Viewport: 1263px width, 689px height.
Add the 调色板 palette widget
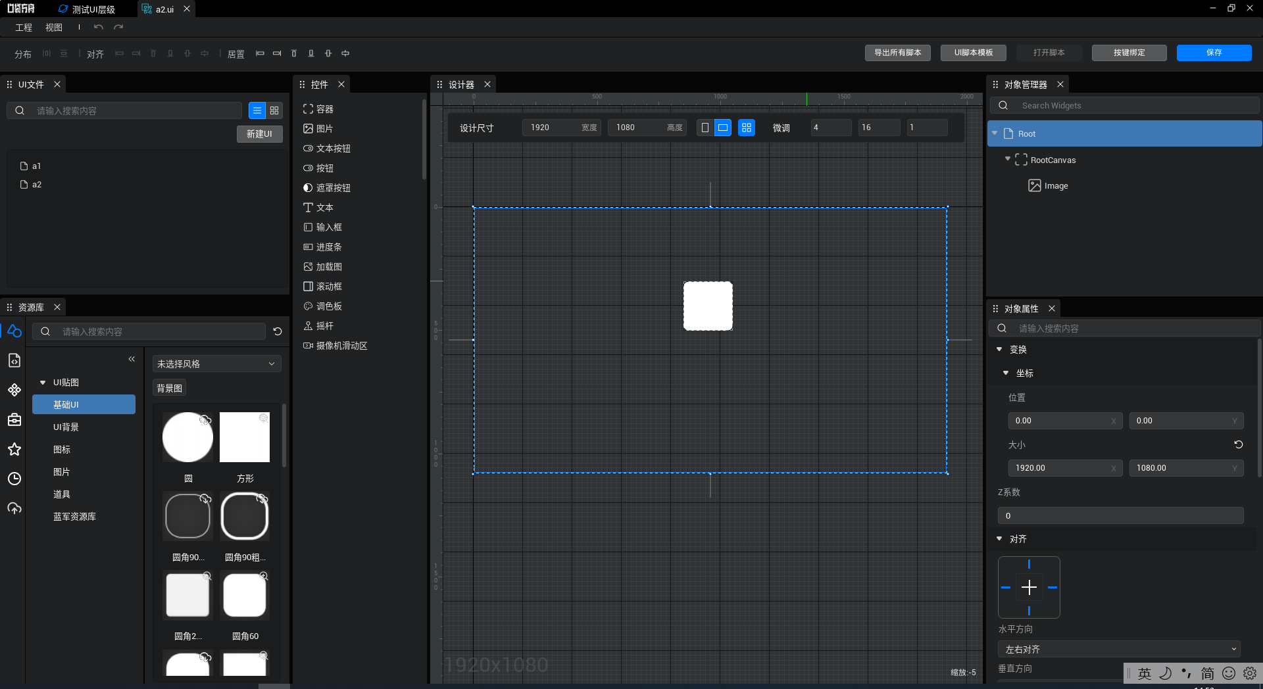tap(322, 306)
